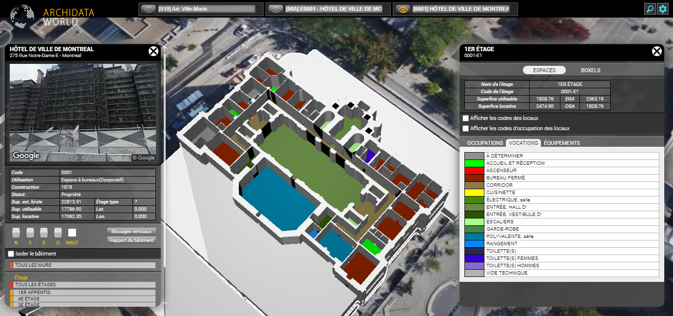Click the BUREAU FERMÉ swatch
This screenshot has height=316, width=673.
474,178
